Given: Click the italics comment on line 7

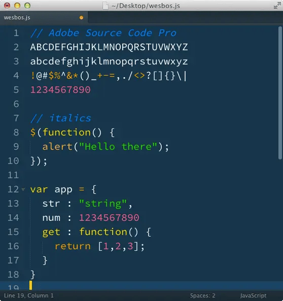Looking at the screenshot, I should (61, 118).
